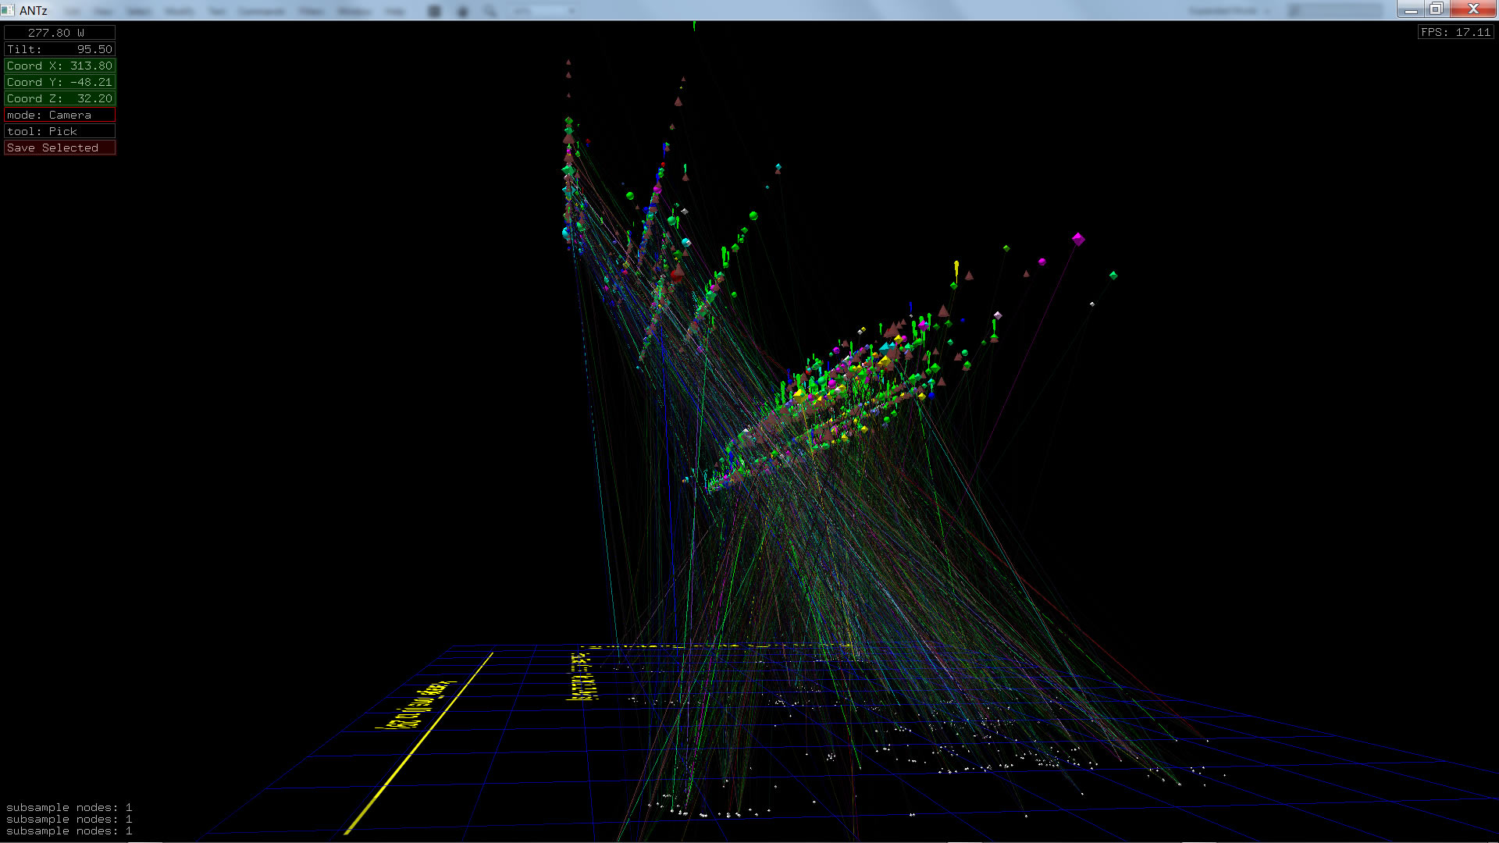Click the large magenta diamond node
Viewport: 1499px width, 843px height.
(1078, 239)
